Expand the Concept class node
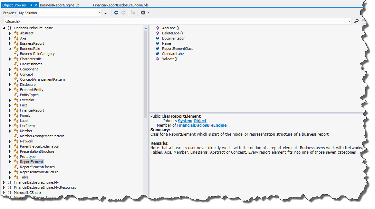 pos(10,74)
